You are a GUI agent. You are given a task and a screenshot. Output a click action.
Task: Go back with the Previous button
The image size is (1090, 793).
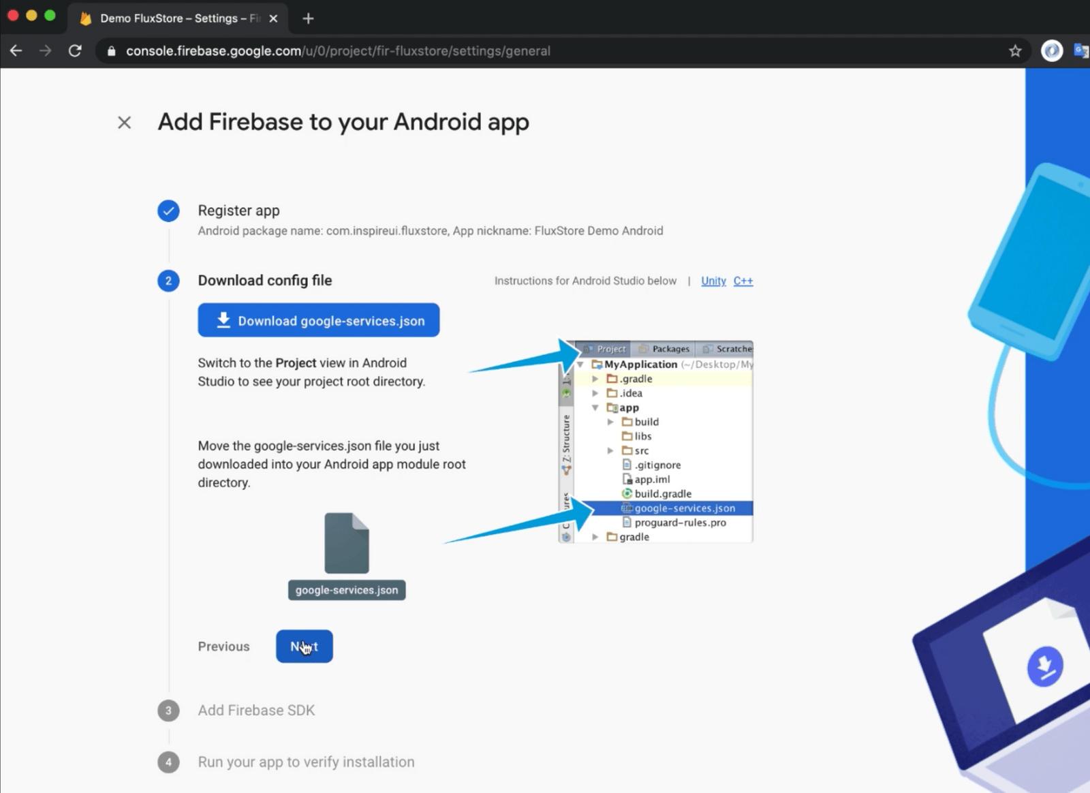point(223,646)
